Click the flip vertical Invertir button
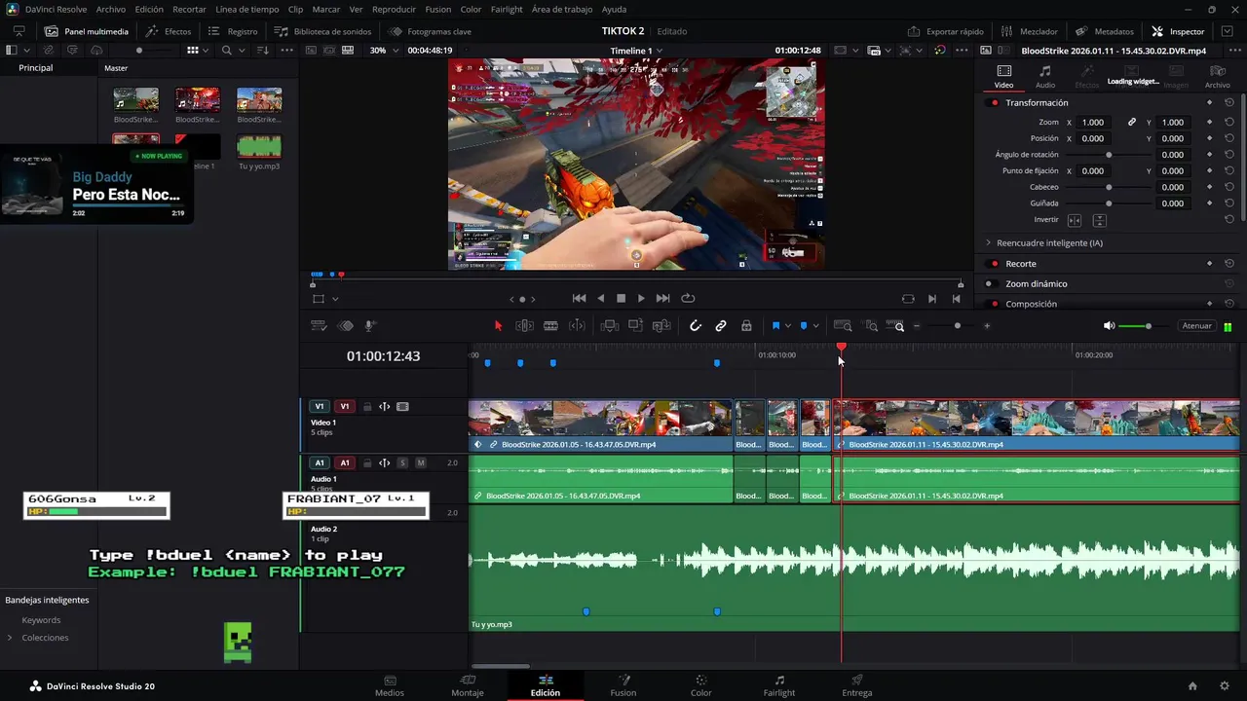Image resolution: width=1247 pixels, height=701 pixels. pyautogui.click(x=1099, y=221)
